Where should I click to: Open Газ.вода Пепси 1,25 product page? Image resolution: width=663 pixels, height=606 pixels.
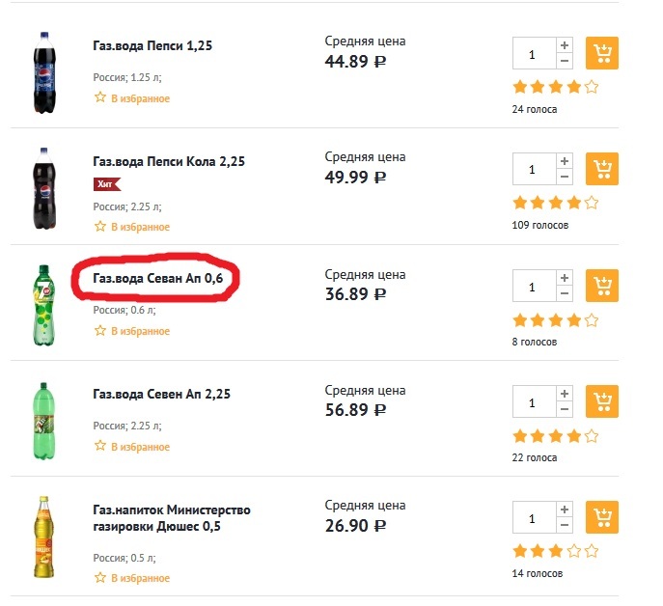point(154,45)
